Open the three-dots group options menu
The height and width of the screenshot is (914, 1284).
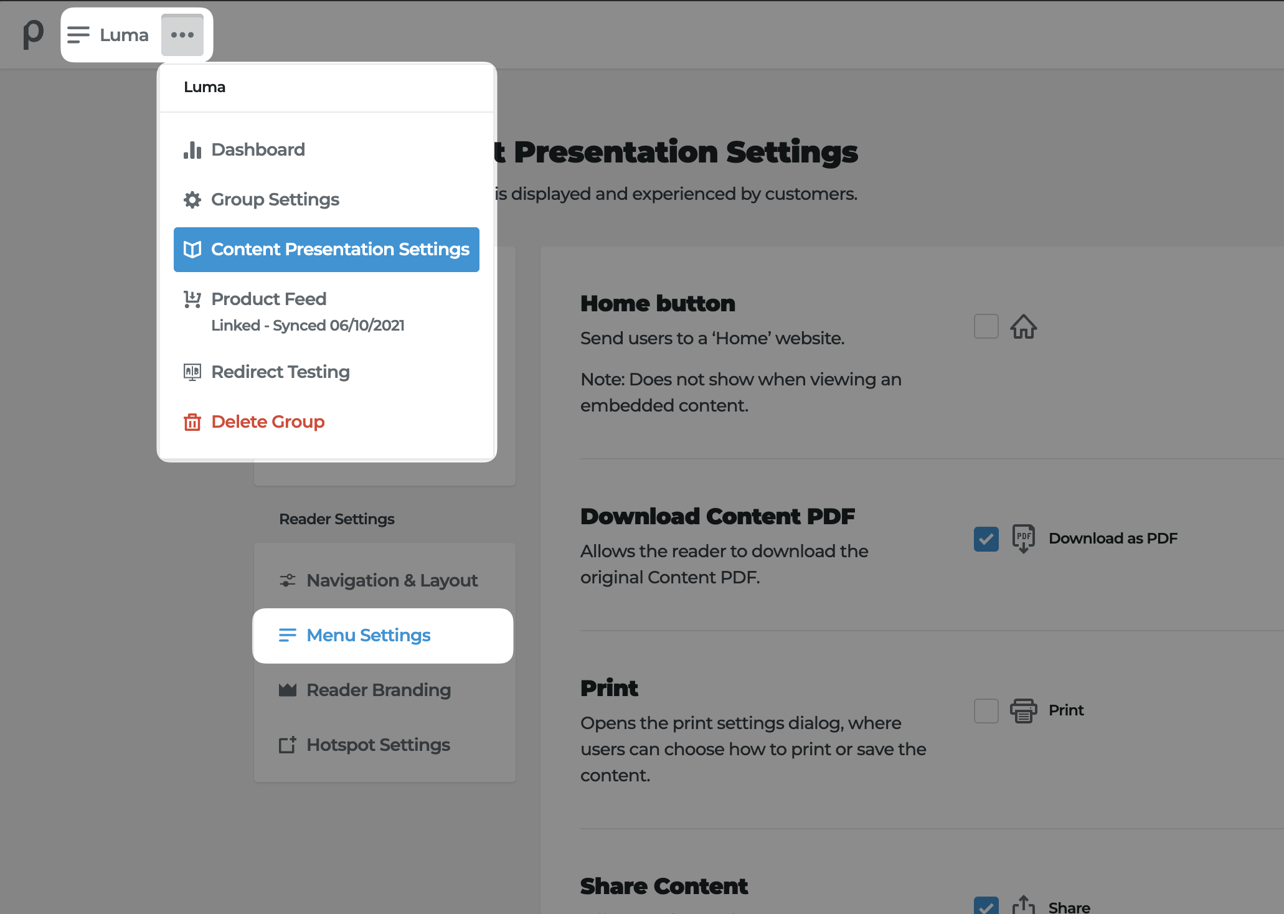click(x=182, y=35)
